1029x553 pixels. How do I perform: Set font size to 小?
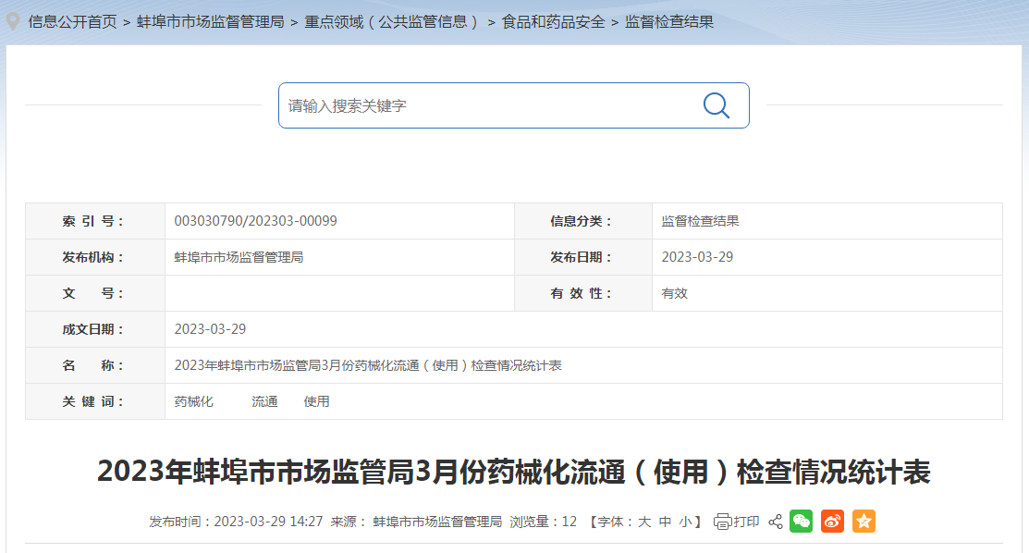[x=686, y=522]
